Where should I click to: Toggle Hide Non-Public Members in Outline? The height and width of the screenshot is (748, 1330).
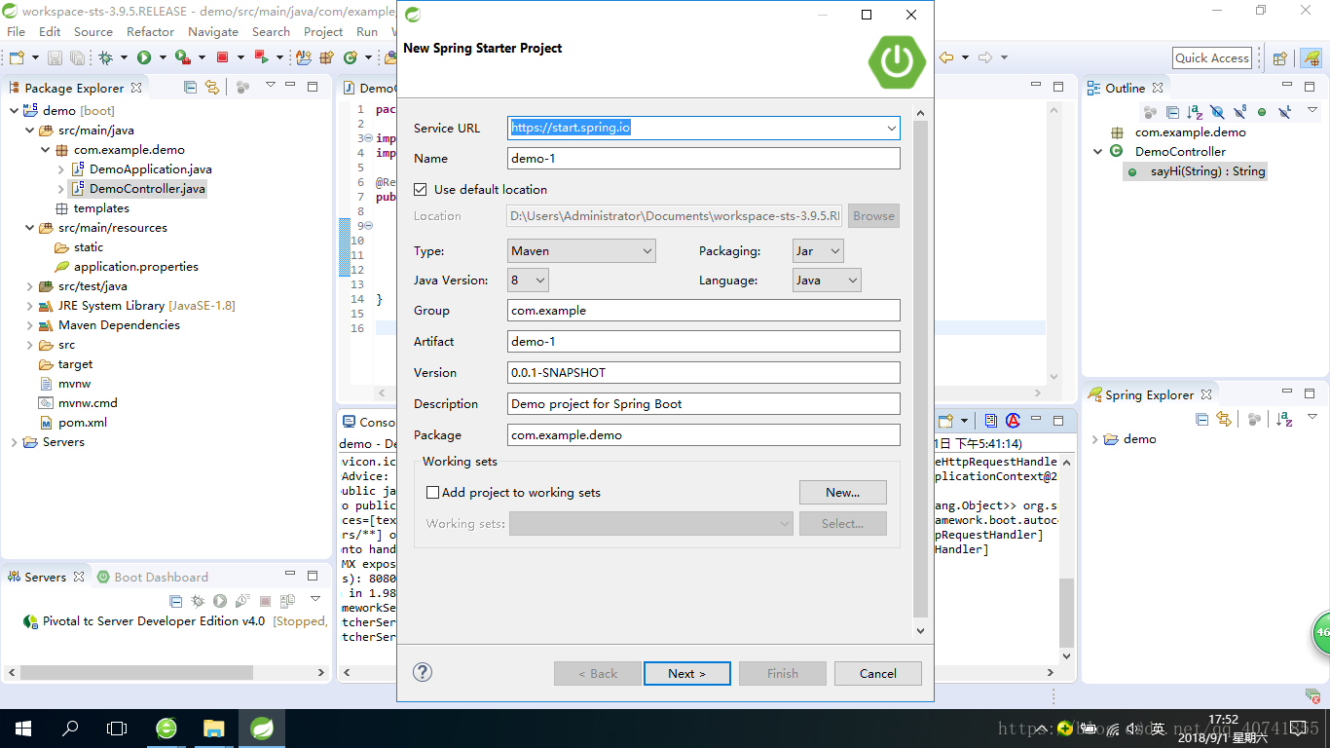(x=1262, y=112)
